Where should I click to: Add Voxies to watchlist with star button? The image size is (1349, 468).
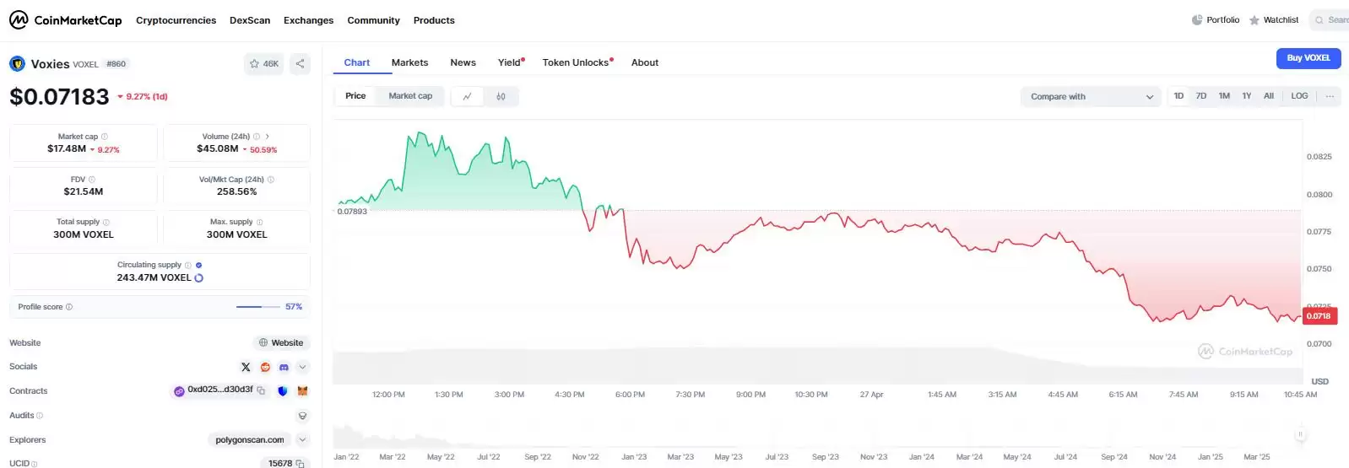[x=264, y=64]
